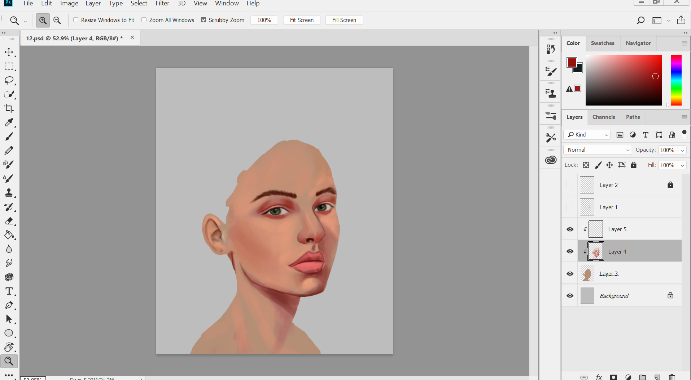Delete layer using trash icon
Viewport: 691px width, 380px height.
coord(672,377)
